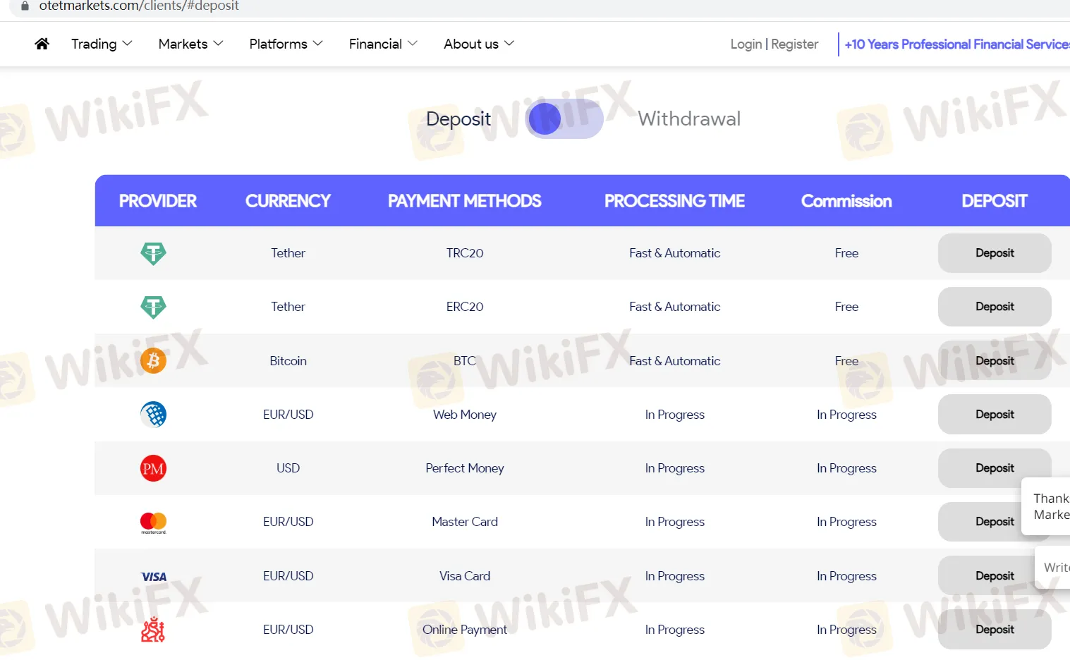This screenshot has width=1070, height=660.
Task: Click the DEPOSIT column header
Action: point(995,201)
